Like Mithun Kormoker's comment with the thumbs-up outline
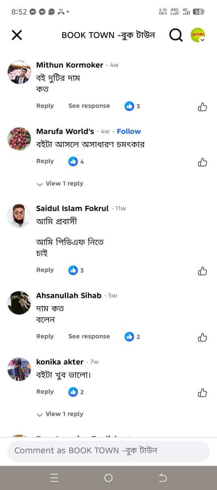Screen dimensions: 217x490 203,107
